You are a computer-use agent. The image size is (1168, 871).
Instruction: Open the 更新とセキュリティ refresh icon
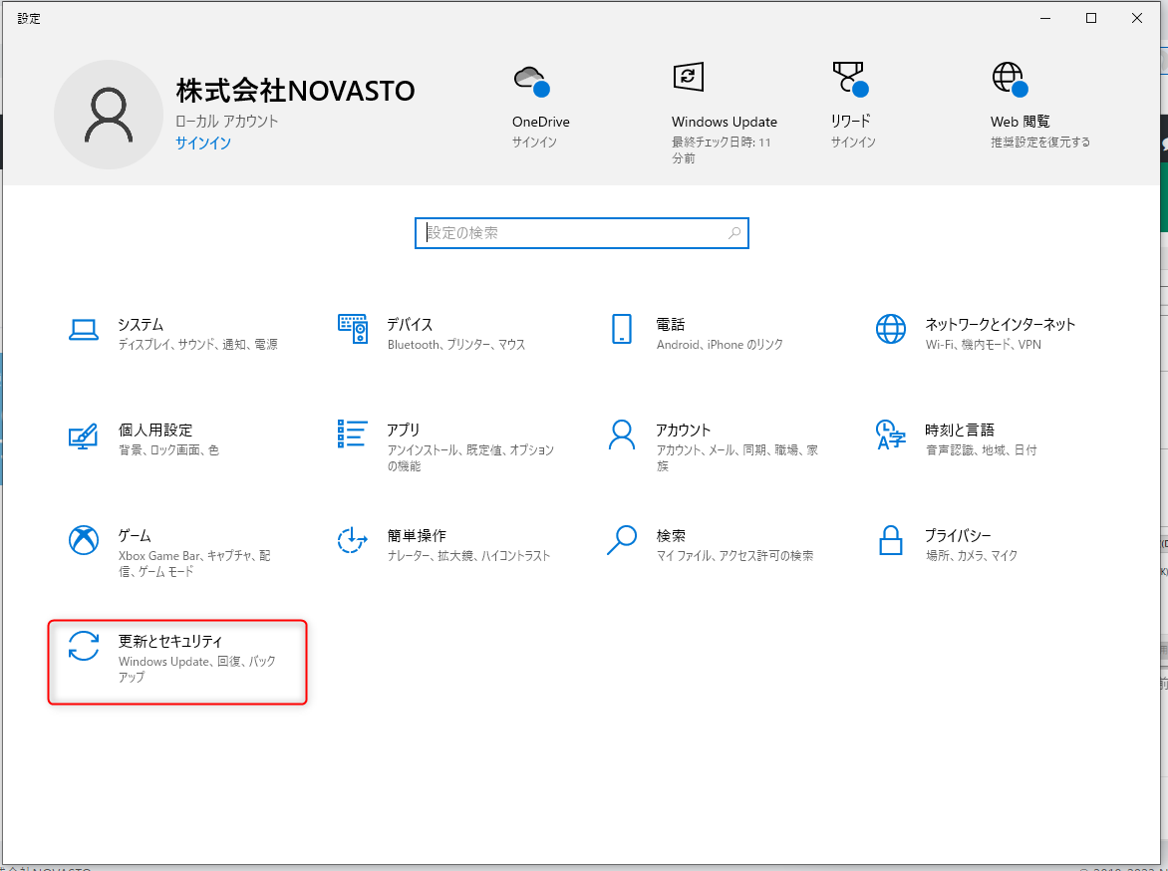coord(84,646)
